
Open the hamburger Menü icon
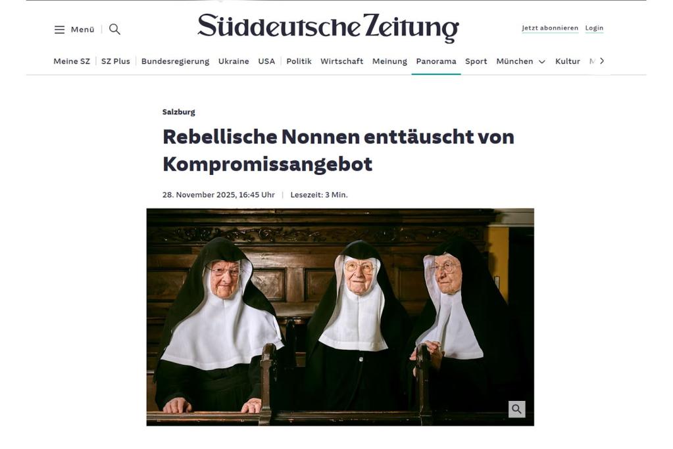(x=59, y=30)
